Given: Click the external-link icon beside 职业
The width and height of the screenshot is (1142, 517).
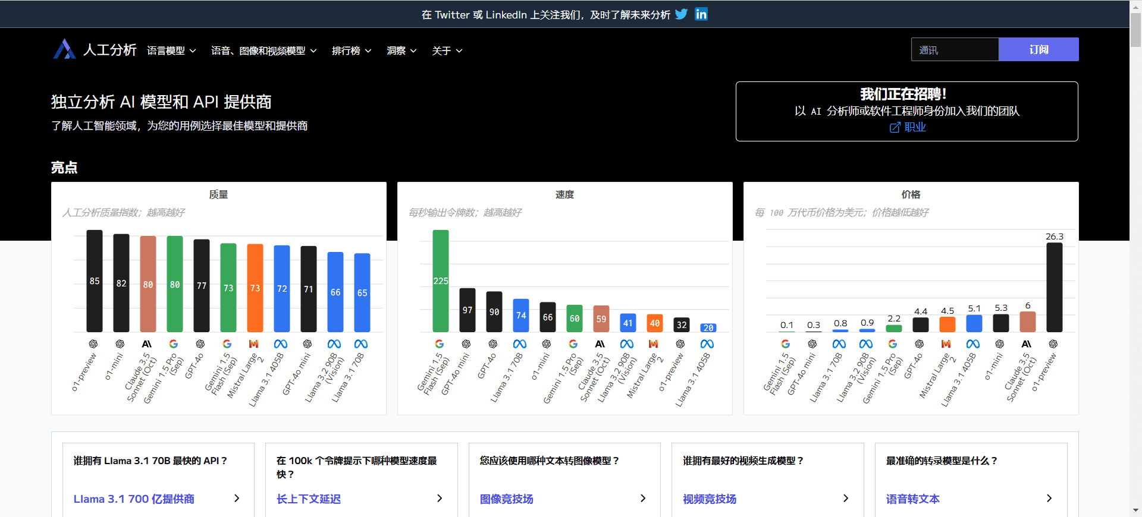Looking at the screenshot, I should [895, 127].
